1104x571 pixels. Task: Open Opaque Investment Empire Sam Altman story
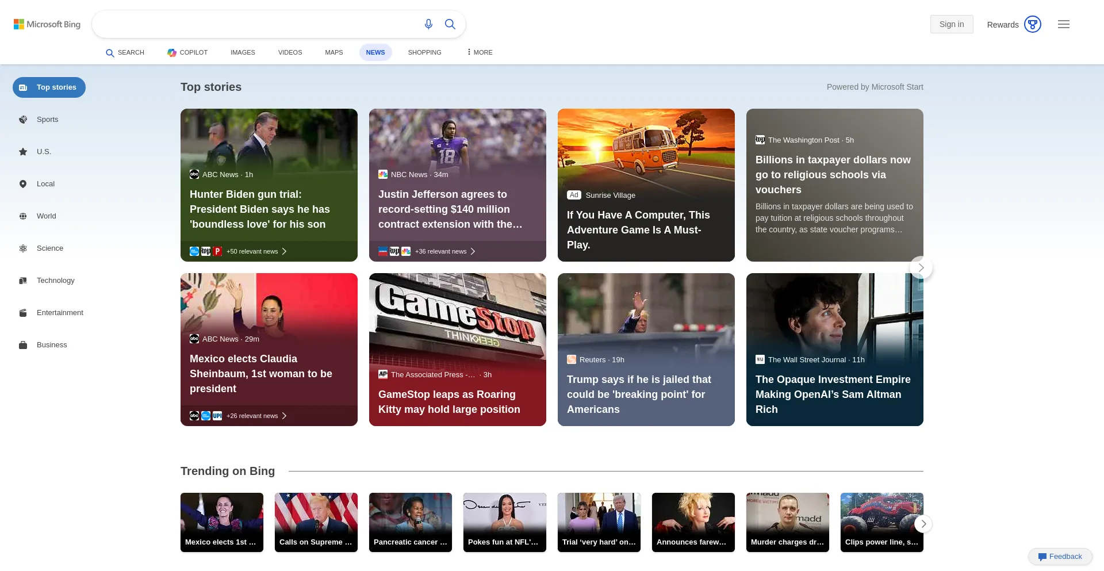(833, 394)
